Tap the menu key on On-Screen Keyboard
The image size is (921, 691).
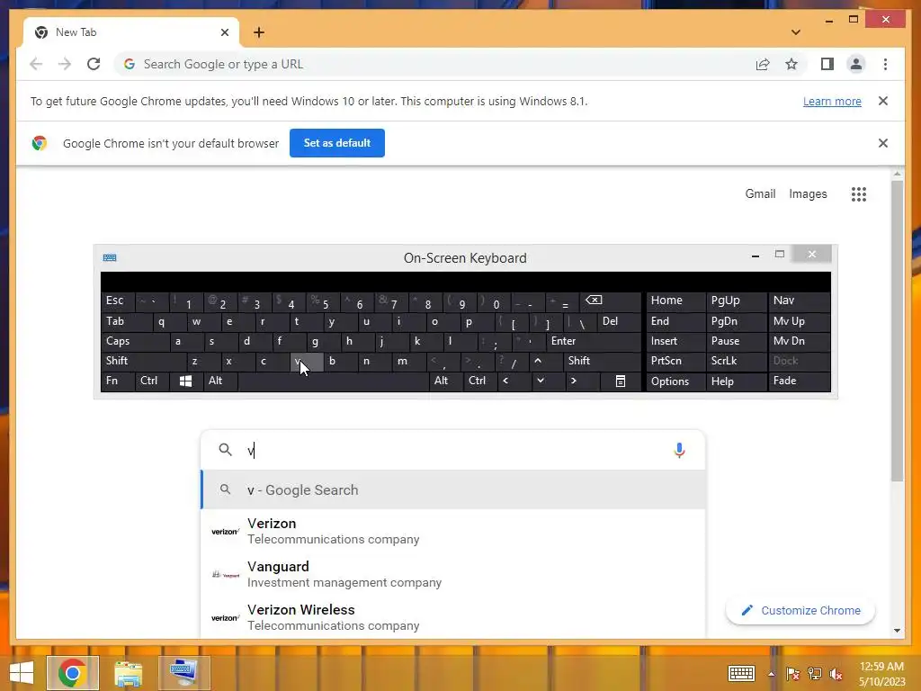pos(621,381)
